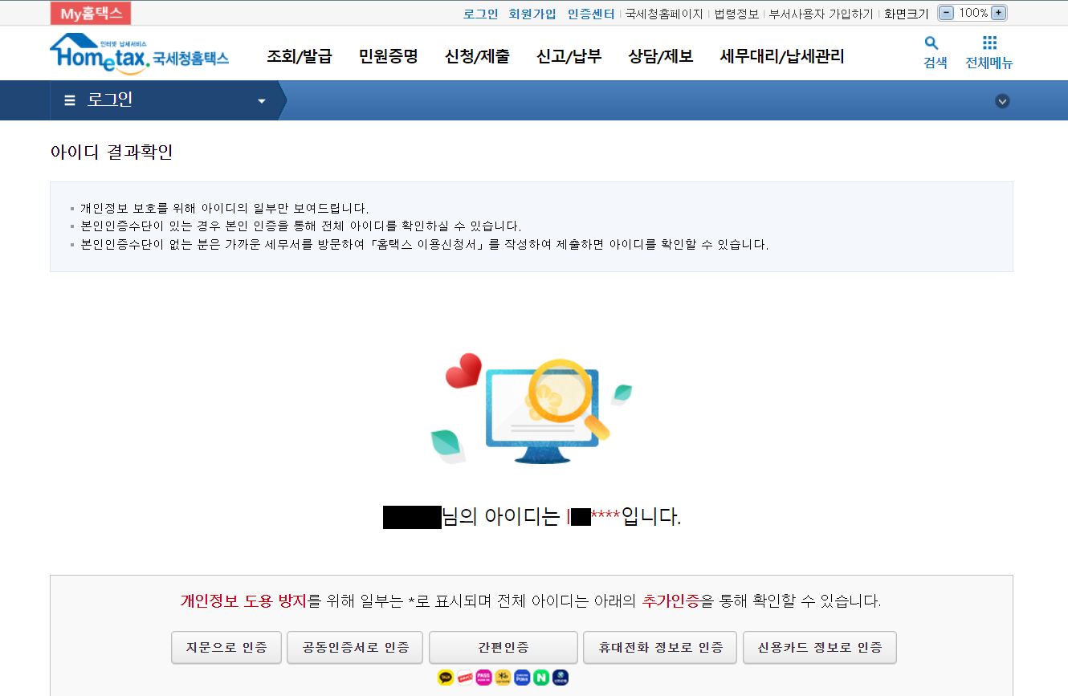Viewport: 1068px width, 696px height.
Task: Increase screen size with the plus button
Action: click(998, 13)
